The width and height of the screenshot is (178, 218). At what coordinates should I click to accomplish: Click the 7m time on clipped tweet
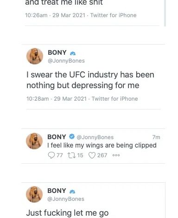click(x=156, y=137)
